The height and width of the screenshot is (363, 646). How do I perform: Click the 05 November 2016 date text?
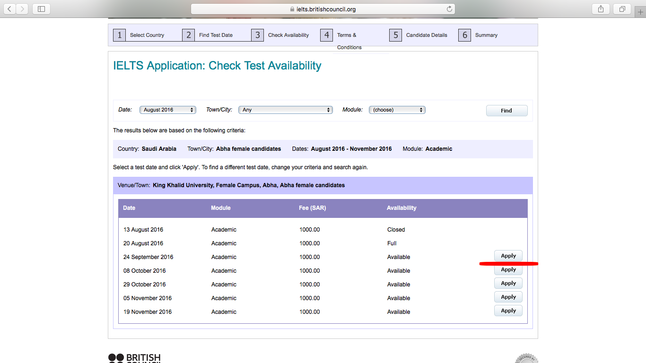pos(148,298)
